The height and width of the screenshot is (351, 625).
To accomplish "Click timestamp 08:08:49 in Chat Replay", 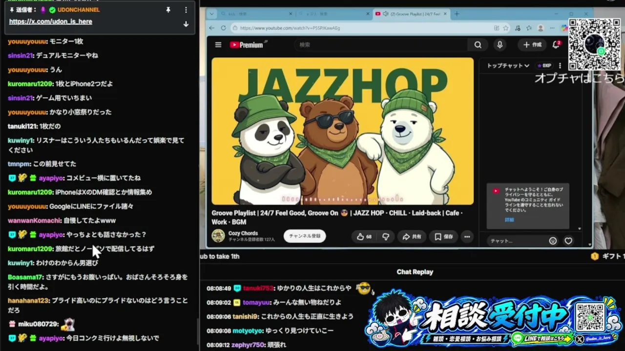I will pos(219,288).
